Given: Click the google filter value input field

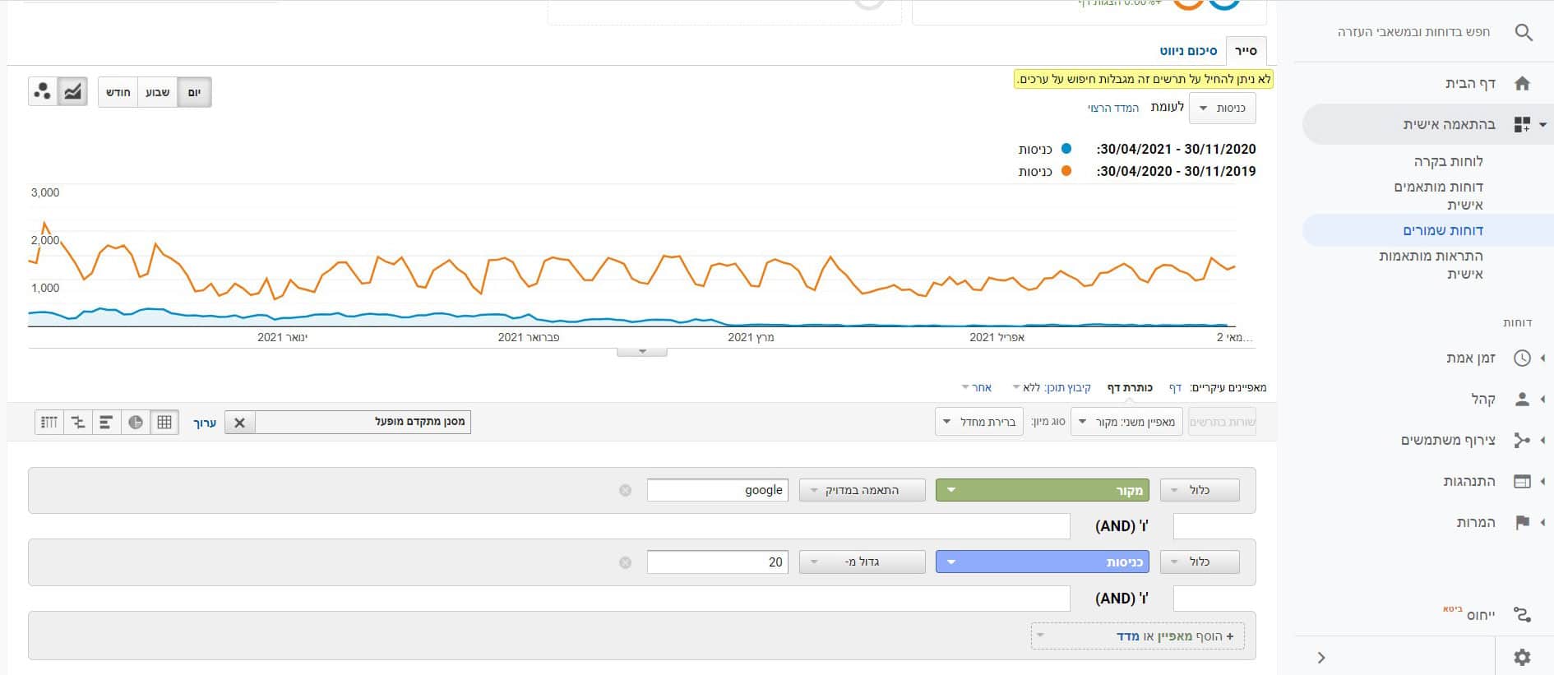Looking at the screenshot, I should point(717,490).
